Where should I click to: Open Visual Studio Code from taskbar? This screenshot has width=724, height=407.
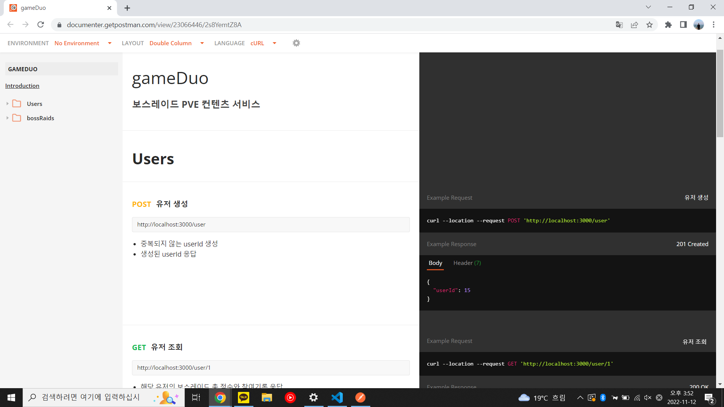337,398
